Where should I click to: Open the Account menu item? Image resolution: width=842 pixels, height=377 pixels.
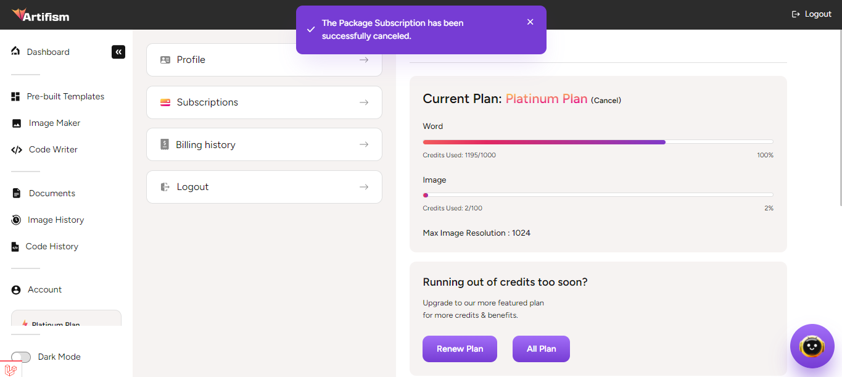click(44, 289)
